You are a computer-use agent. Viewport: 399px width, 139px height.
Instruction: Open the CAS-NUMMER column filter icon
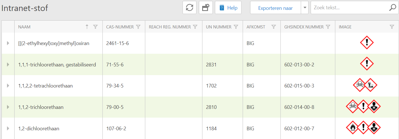(138, 27)
